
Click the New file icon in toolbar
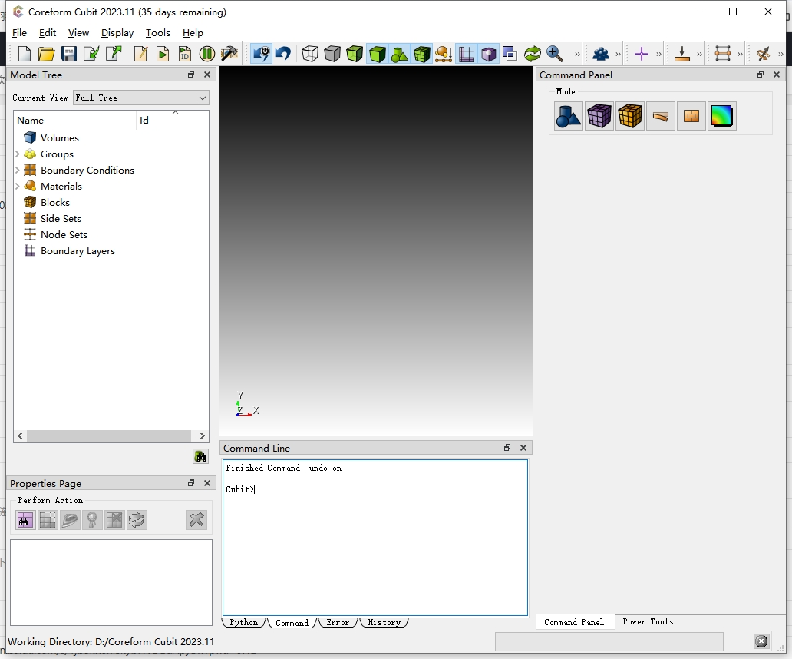[25, 54]
